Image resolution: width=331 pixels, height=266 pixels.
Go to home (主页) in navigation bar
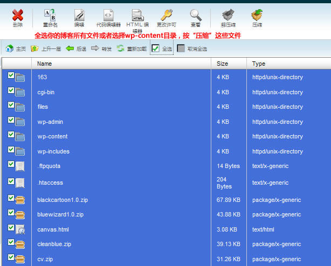[x=16, y=48]
